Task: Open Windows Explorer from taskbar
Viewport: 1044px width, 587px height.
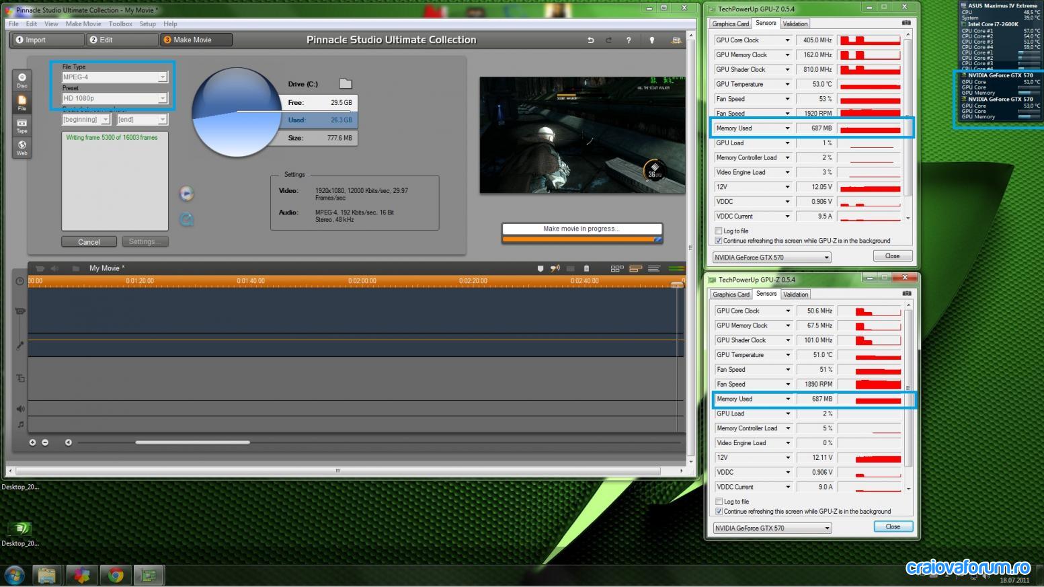Action: tap(47, 576)
